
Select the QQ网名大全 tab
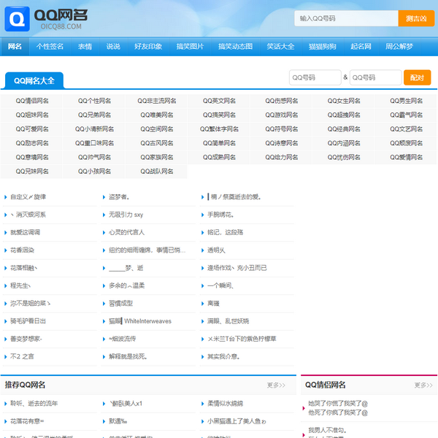click(x=34, y=80)
